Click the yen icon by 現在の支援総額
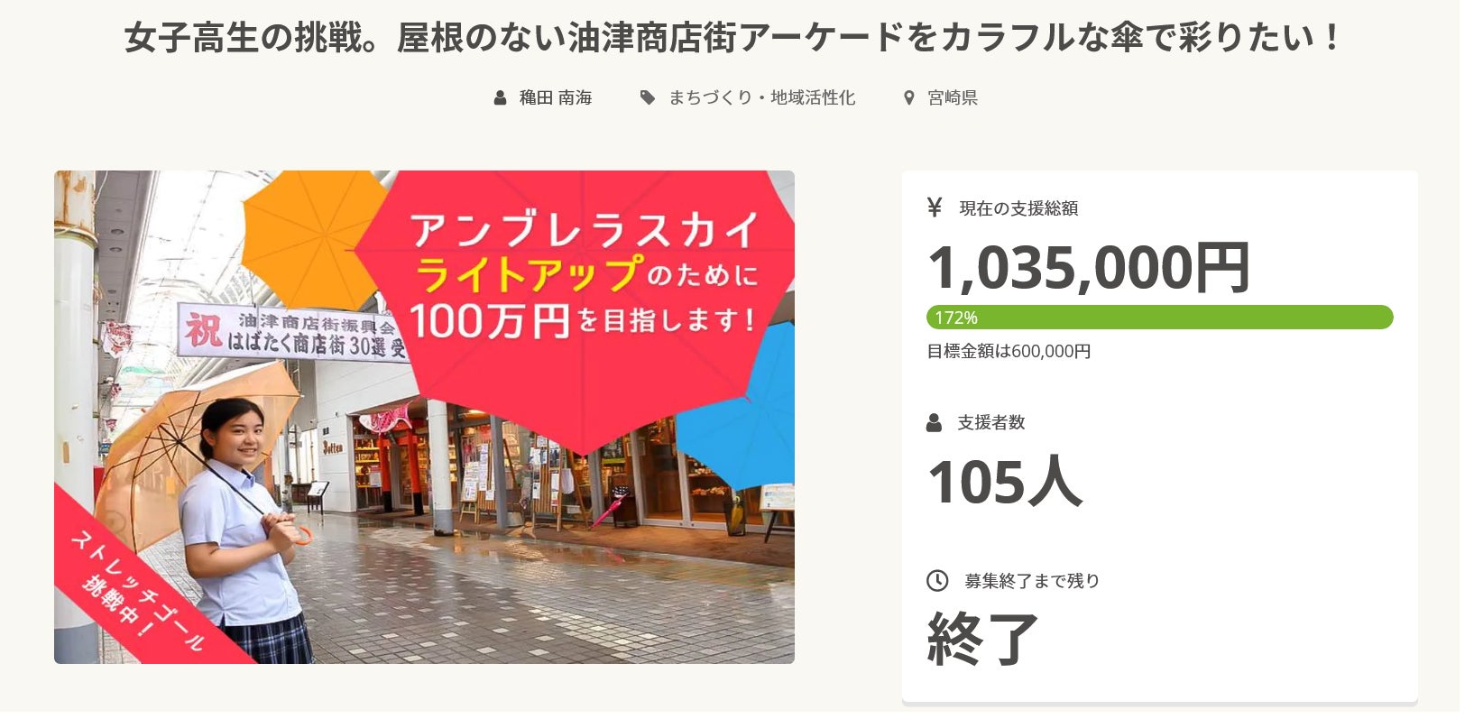1474x719 pixels. tap(935, 207)
